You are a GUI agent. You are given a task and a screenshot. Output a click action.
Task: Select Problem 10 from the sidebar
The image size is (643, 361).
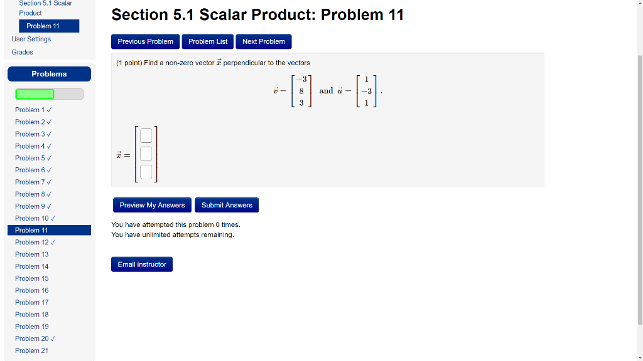coord(33,217)
